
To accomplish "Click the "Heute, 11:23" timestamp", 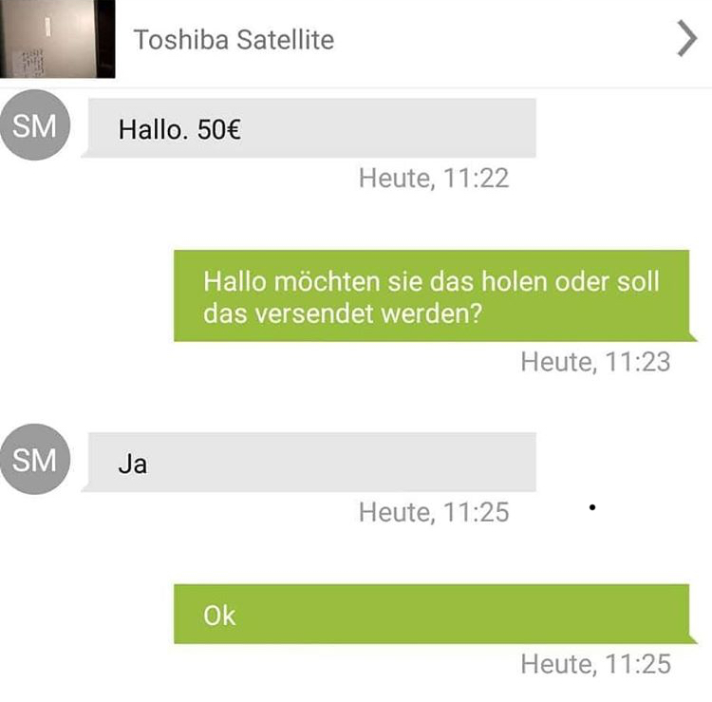I will 595,362.
